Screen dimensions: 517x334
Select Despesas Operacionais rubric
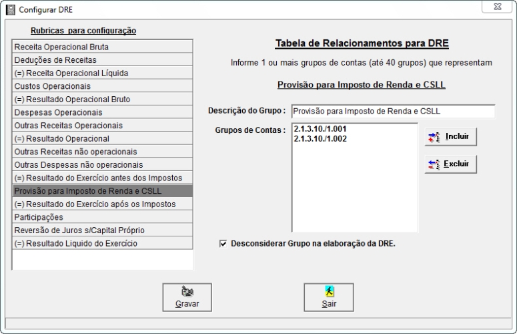pos(102,112)
